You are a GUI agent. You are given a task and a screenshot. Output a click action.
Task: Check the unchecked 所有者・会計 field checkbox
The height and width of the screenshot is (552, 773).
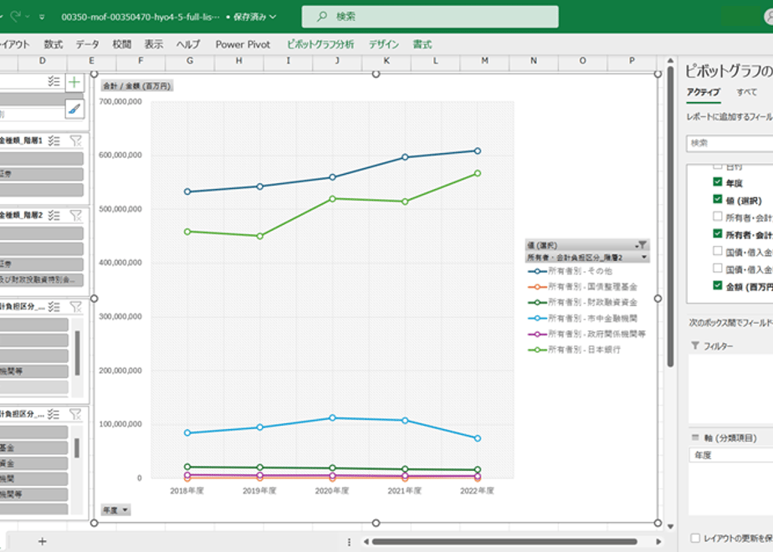pyautogui.click(x=718, y=217)
